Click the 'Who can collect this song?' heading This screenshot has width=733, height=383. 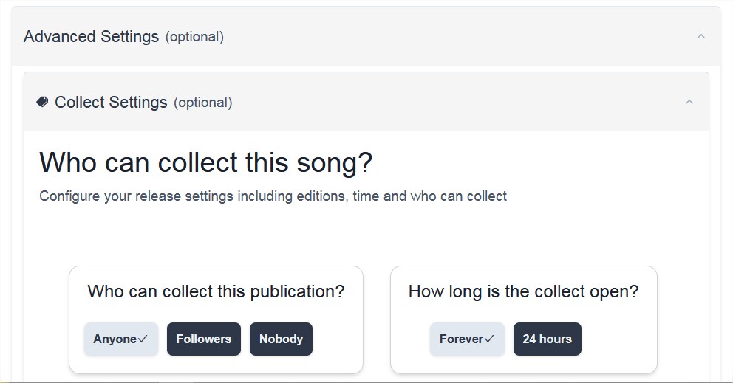[x=206, y=162]
